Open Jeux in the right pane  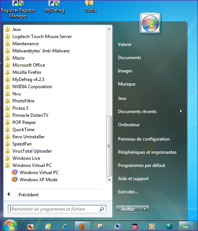(122, 98)
